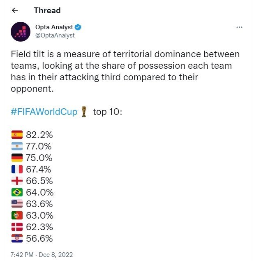This screenshot has width=254, height=261.
Task: Click the Portugal flag icon
Action: [17, 215]
